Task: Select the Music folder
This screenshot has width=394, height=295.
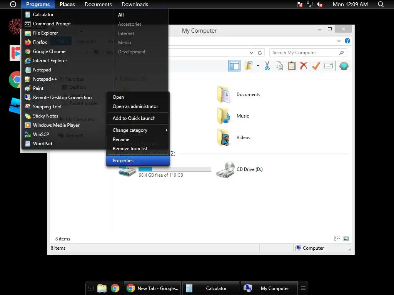Action: [x=233, y=116]
